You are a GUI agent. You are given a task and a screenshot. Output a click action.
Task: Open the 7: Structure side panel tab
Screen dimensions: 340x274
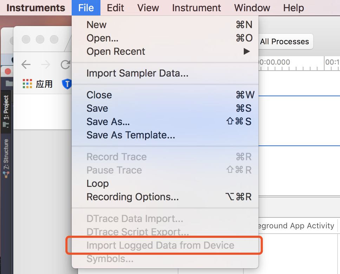click(6, 158)
